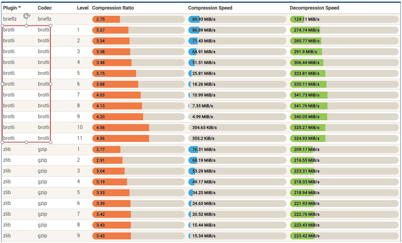The width and height of the screenshot is (402, 243).
Task: Click the bottom-center resize handle of the selection
Action: [26, 142]
